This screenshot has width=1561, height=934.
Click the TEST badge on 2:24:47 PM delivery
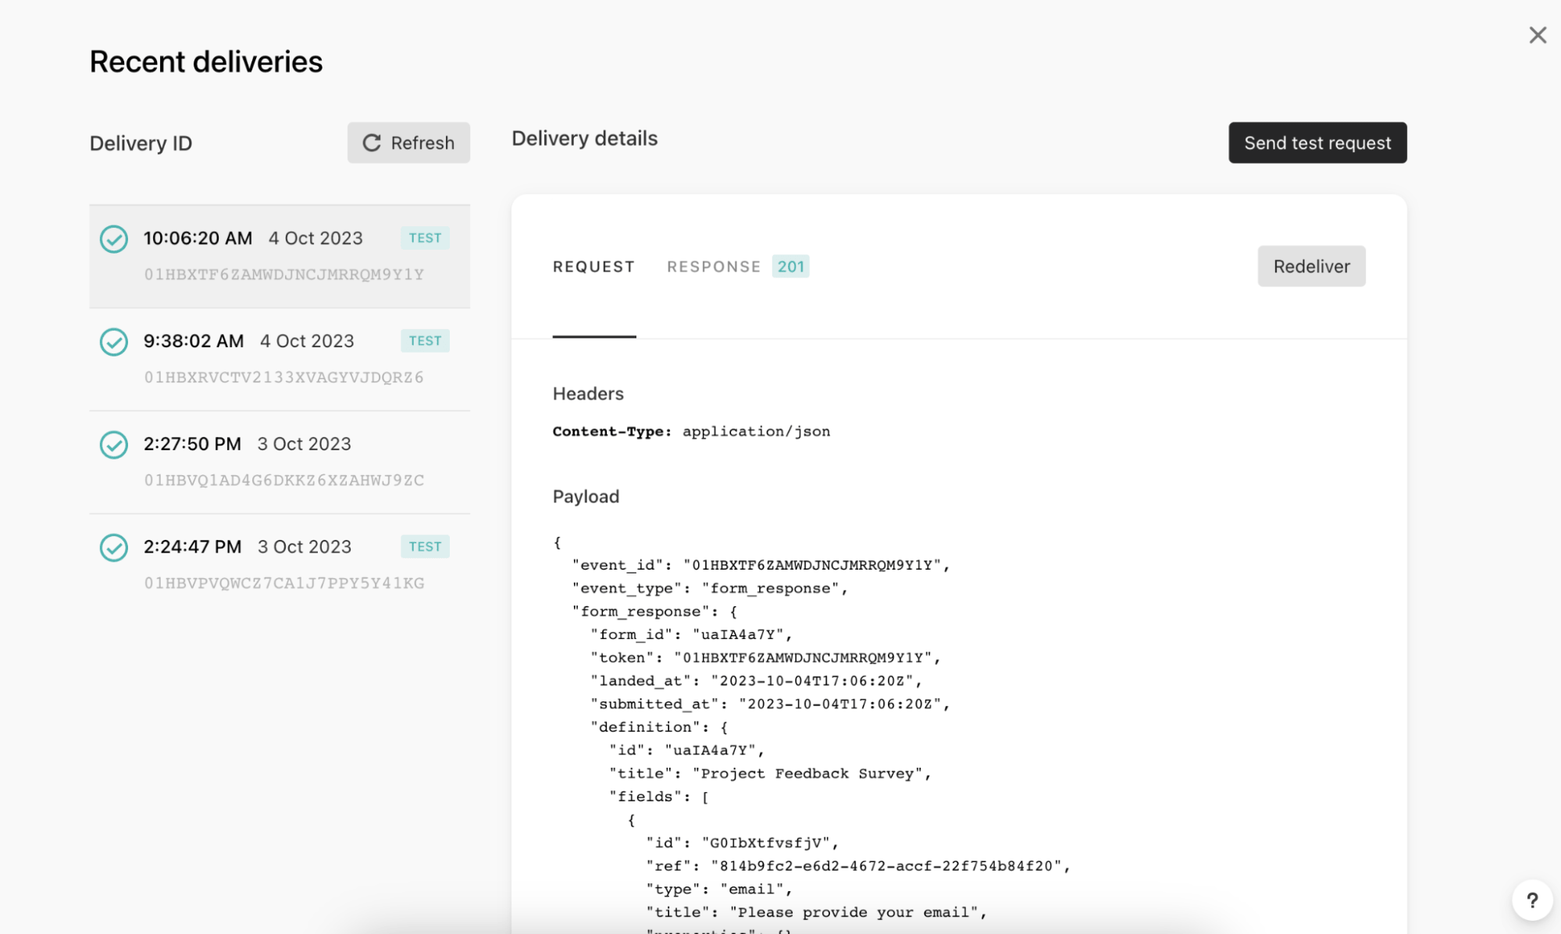click(x=425, y=547)
